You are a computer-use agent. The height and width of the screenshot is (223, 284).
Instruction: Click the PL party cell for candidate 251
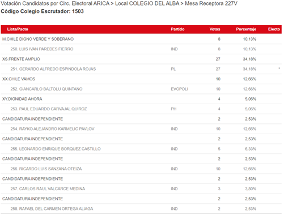(173, 69)
